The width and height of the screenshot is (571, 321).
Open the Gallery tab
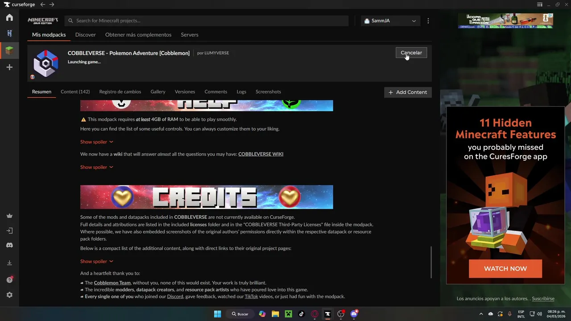pos(158,92)
